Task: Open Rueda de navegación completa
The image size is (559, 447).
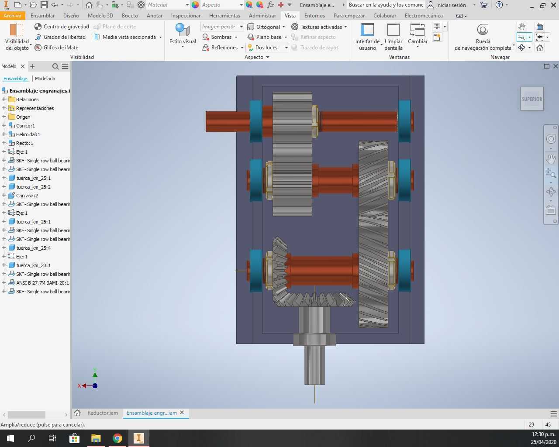Action: (483, 37)
